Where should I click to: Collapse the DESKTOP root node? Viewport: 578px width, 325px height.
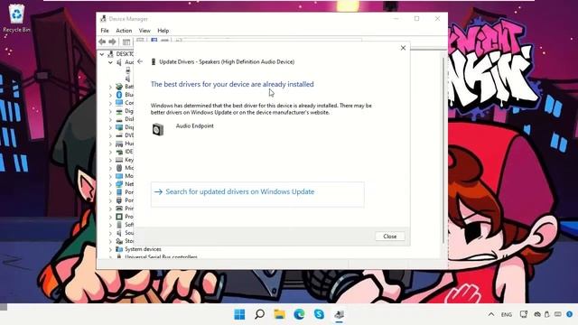(x=102, y=54)
